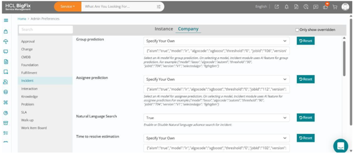Open the chat bubble widget
This screenshot has height=156, width=356.
pyautogui.click(x=341, y=146)
